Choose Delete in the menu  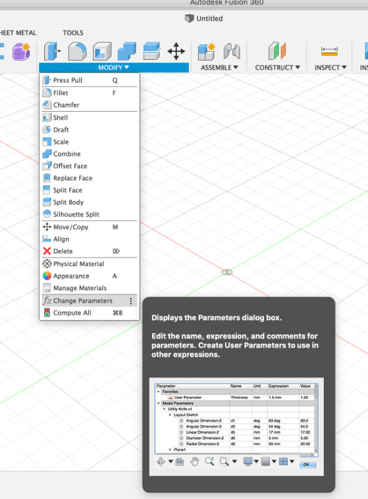(x=90, y=251)
